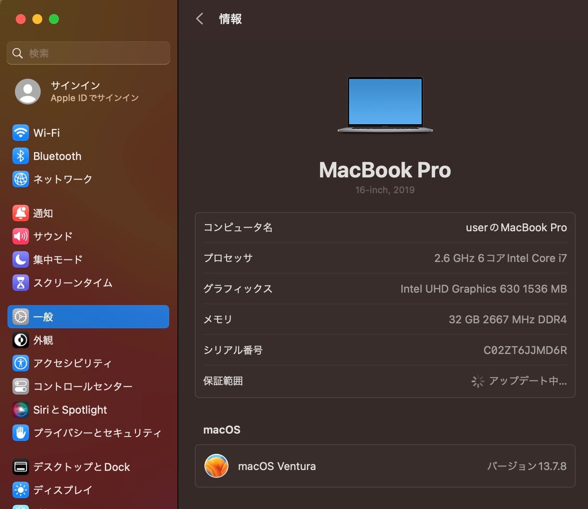Click the ディスプレイ sun icon
This screenshot has height=509, width=588.
coord(21,490)
